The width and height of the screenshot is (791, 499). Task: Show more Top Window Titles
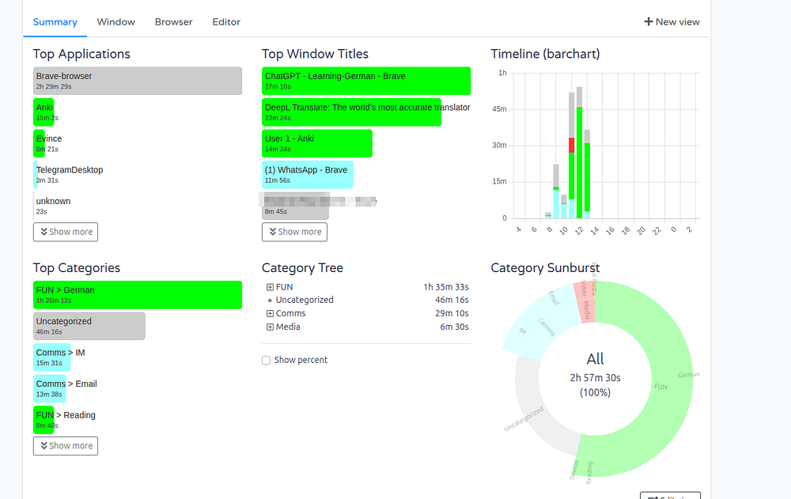[294, 232]
